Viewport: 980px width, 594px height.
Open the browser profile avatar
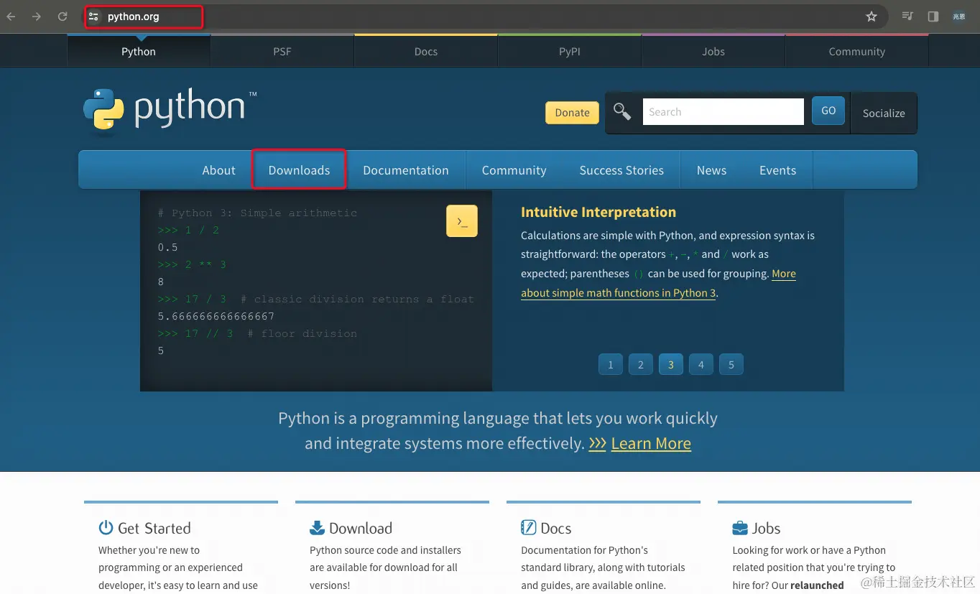(959, 17)
